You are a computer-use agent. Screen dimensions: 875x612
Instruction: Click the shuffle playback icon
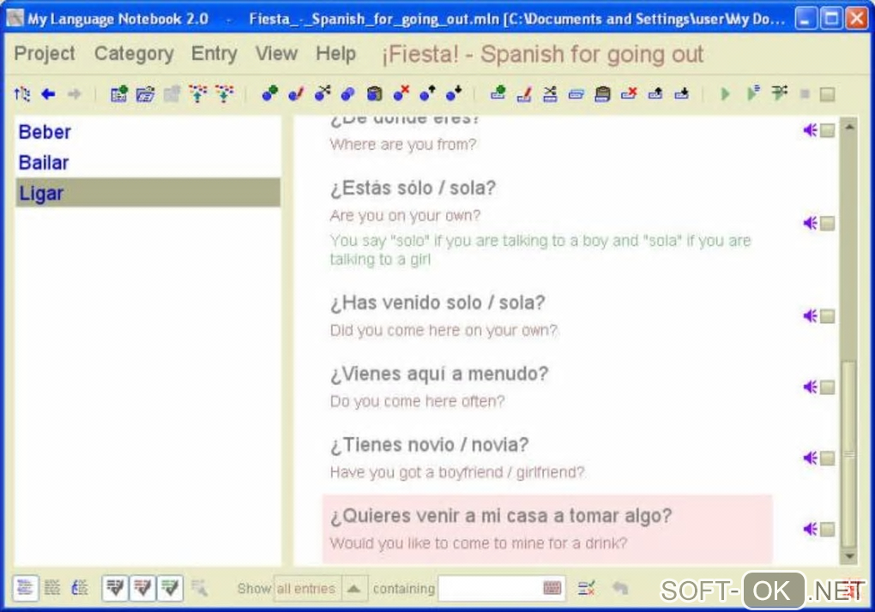pyautogui.click(x=780, y=93)
